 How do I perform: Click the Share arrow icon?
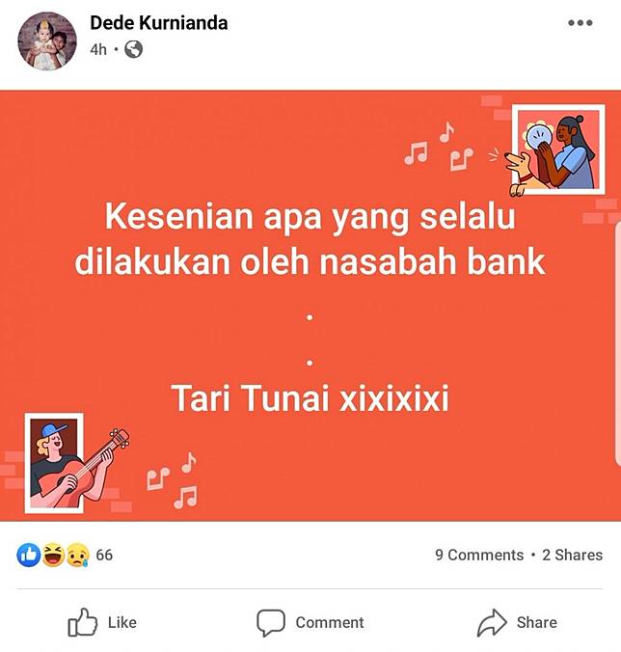coord(492,622)
